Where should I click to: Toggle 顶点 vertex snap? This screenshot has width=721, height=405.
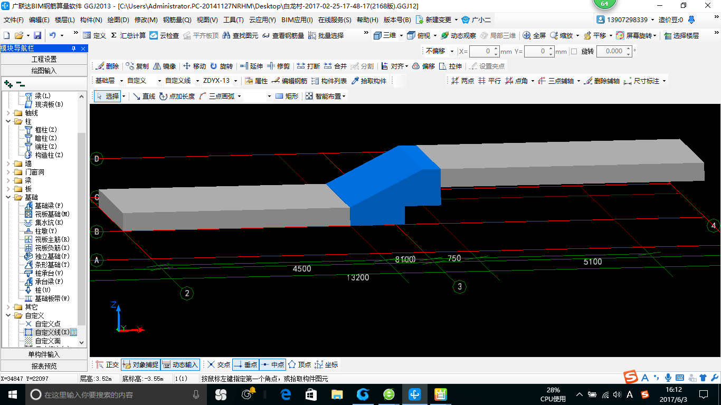(x=299, y=364)
